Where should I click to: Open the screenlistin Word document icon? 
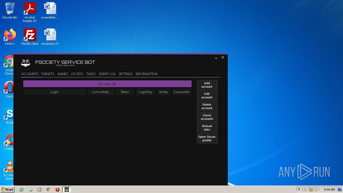(50, 11)
